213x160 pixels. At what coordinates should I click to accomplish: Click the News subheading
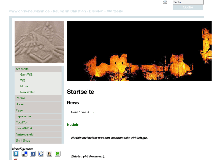click(x=73, y=102)
